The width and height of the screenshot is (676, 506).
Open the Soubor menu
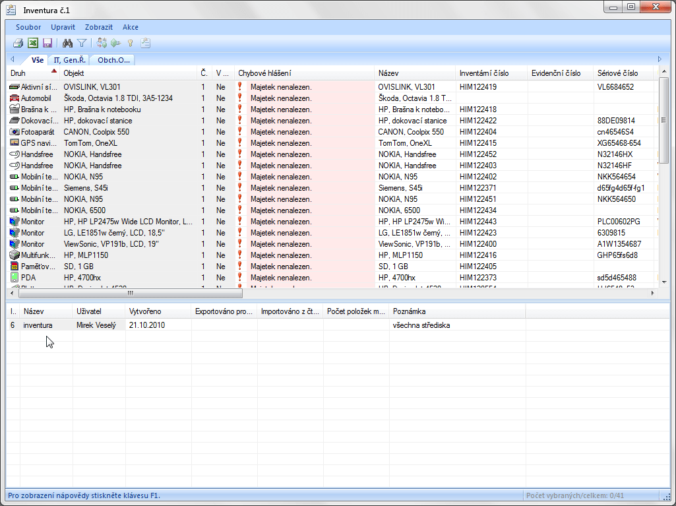28,27
